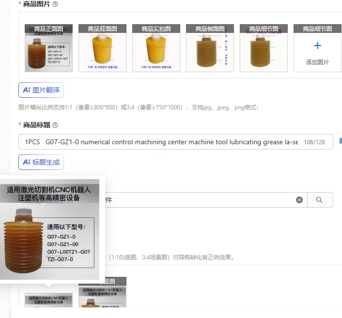Viewport: 342px width, 318px height.
Task: Click the 添加图片 label
Action: point(317,62)
